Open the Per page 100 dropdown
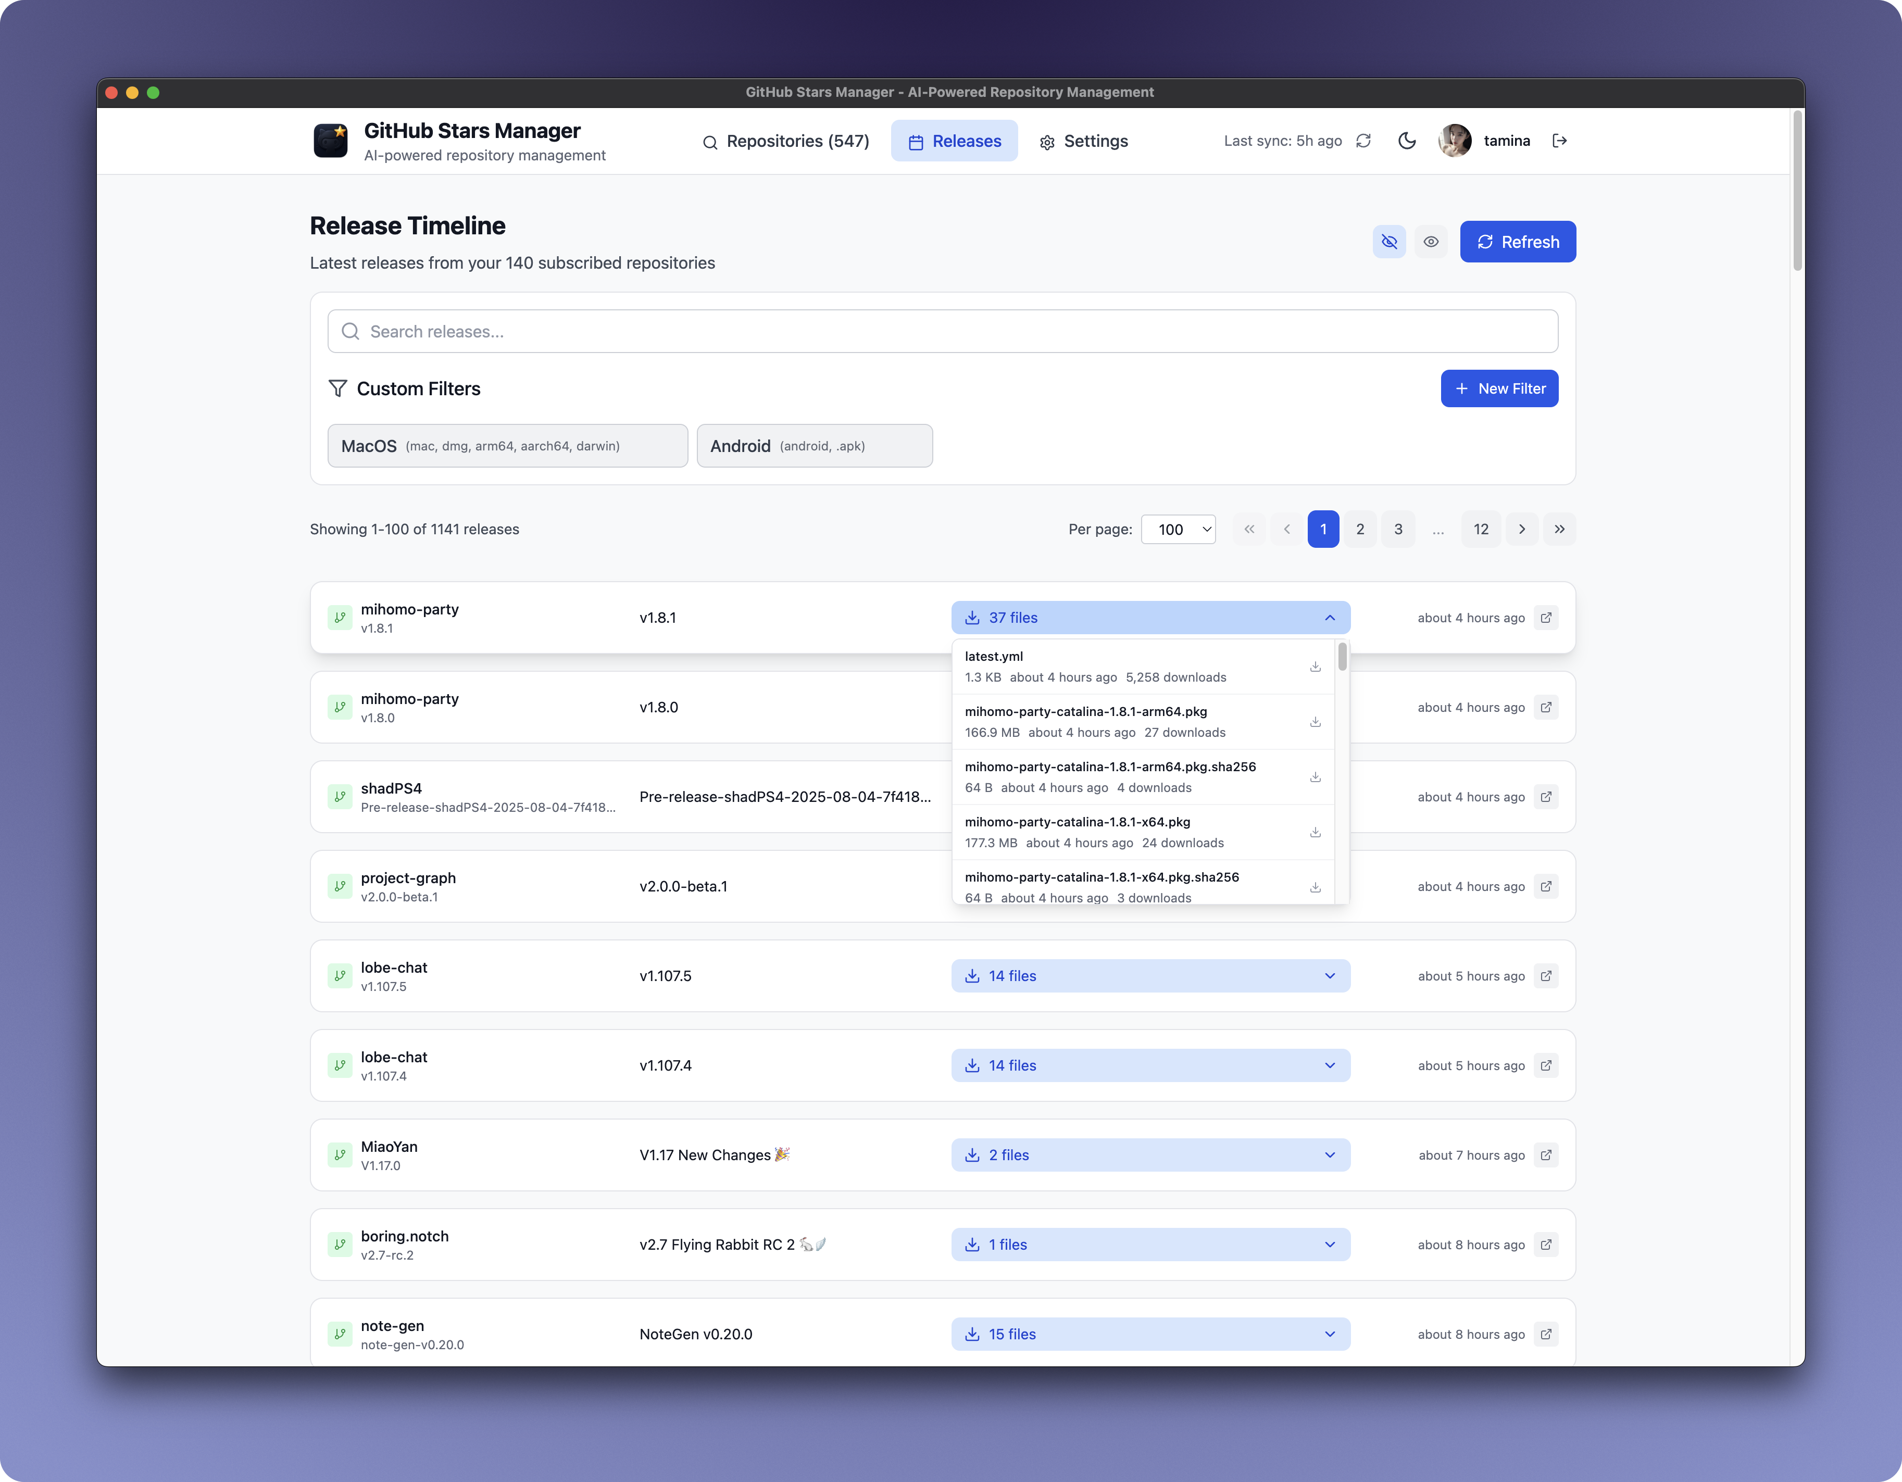The image size is (1902, 1482). (x=1178, y=530)
